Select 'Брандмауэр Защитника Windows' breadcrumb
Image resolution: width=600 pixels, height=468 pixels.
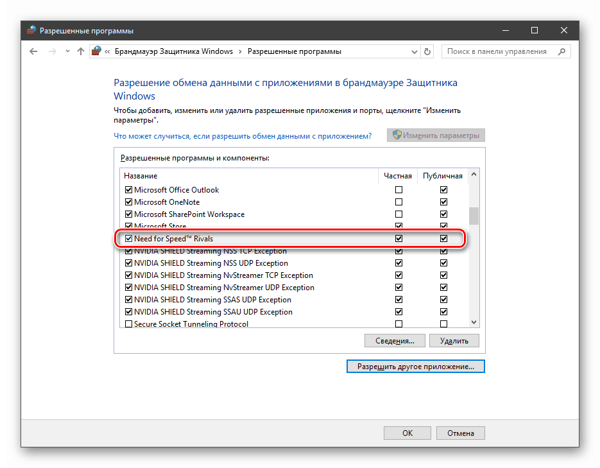pyautogui.click(x=174, y=51)
